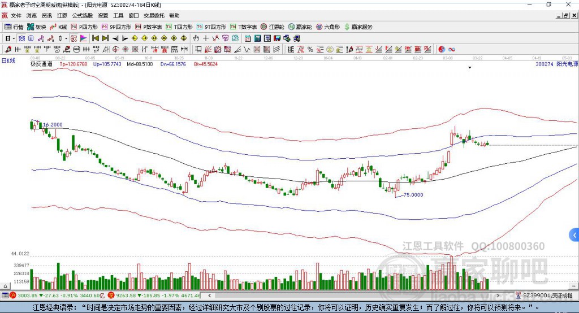Screen dimensions: 579x313
Task: Click 300274 阳光电源 stock label
Action: coord(557,64)
